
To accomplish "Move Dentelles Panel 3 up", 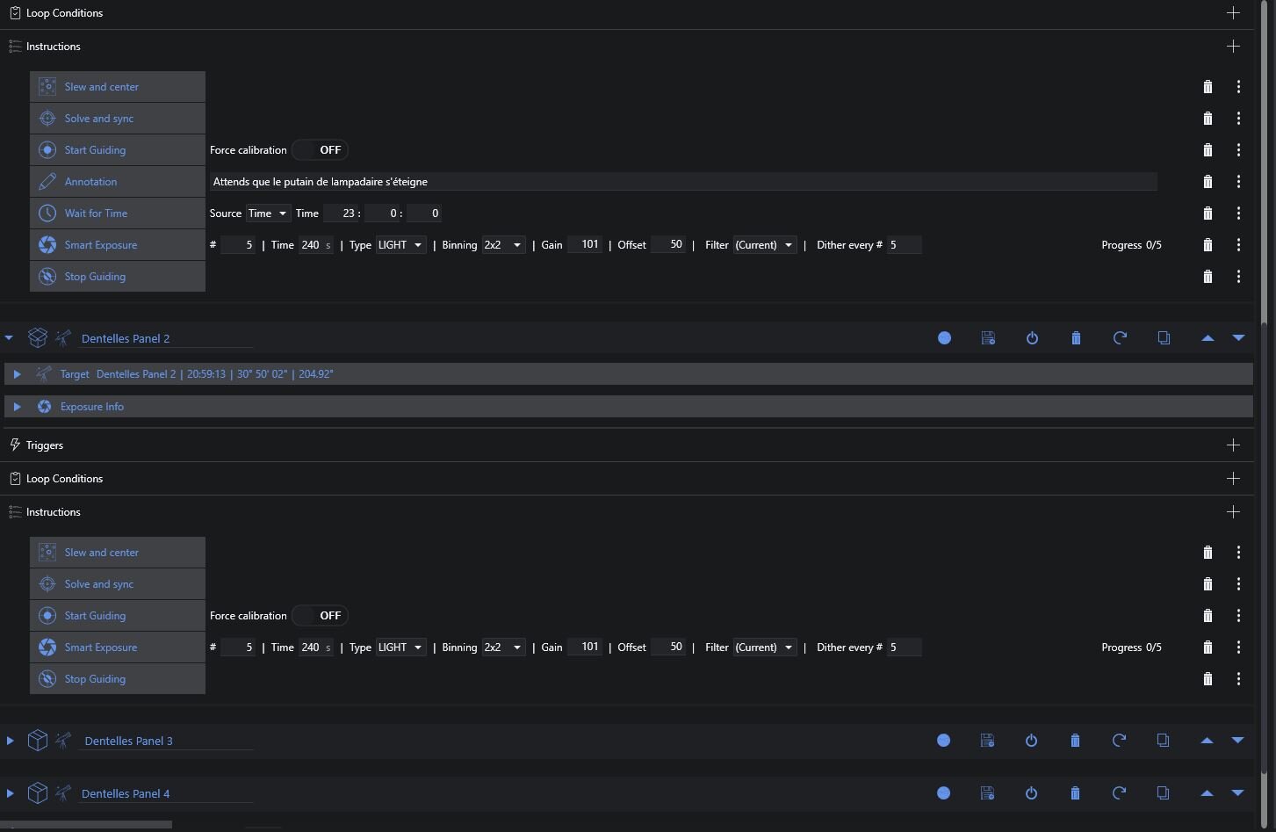I will click(1207, 741).
